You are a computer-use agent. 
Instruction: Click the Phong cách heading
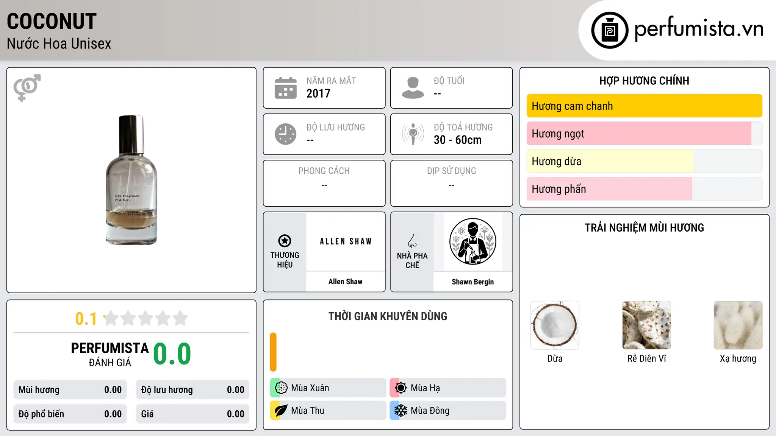tap(324, 171)
